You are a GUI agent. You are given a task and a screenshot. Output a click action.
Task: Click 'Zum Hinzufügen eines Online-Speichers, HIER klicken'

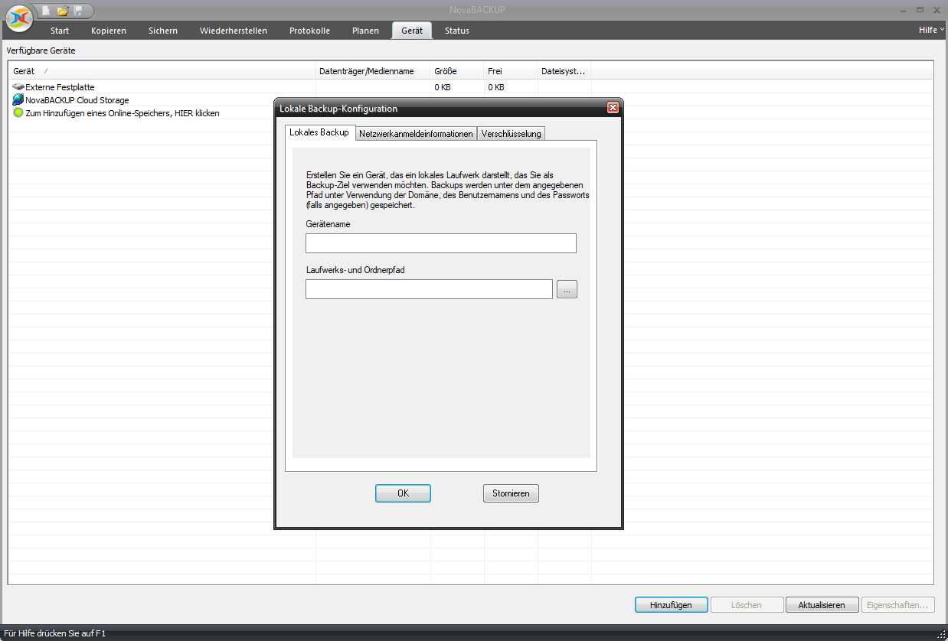click(x=123, y=113)
